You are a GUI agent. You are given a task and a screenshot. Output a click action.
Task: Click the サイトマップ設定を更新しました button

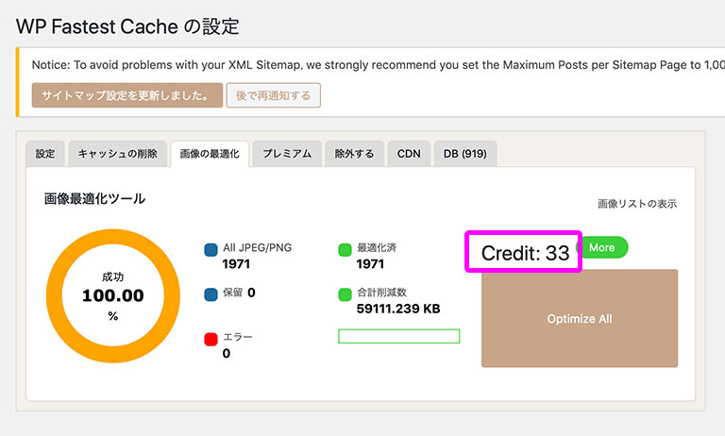coord(127,95)
